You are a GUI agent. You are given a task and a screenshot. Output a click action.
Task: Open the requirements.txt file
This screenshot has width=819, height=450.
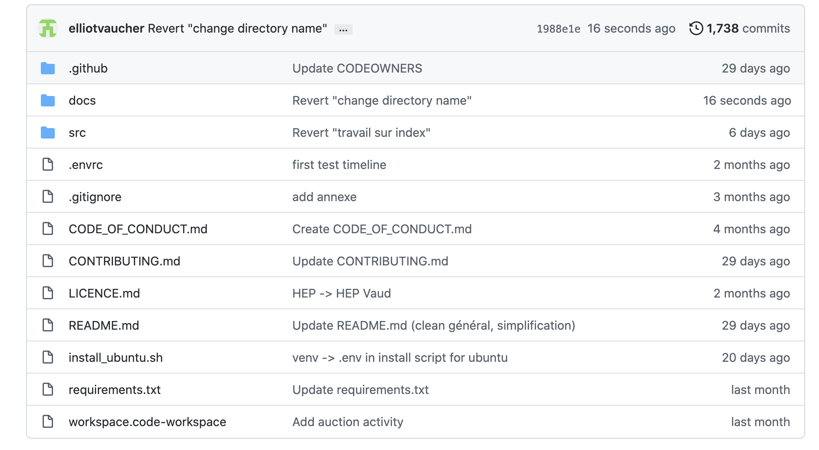click(x=114, y=390)
